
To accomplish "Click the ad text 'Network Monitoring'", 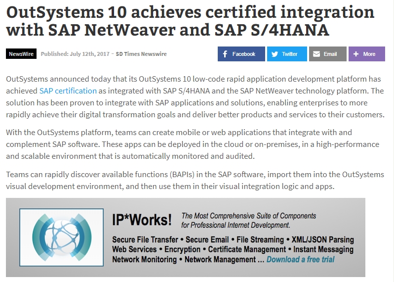I will [145, 259].
